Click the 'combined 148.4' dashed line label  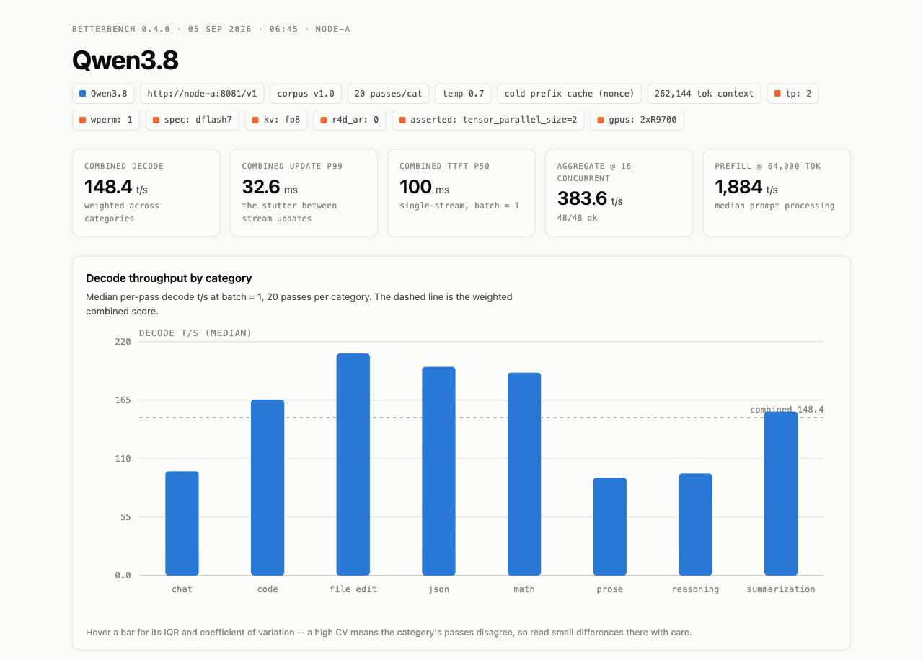(787, 410)
